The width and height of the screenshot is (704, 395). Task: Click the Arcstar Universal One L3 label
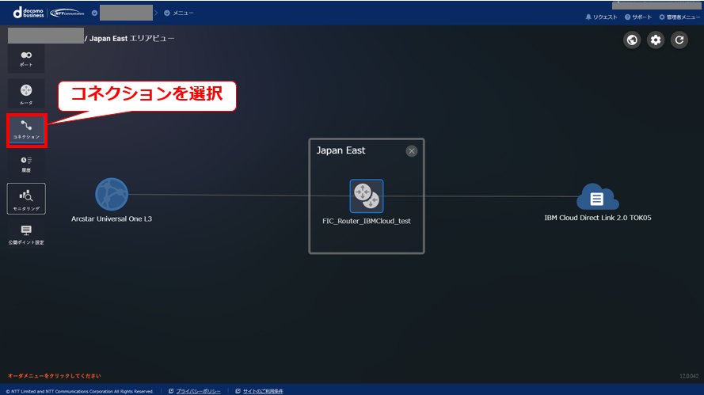(112, 219)
